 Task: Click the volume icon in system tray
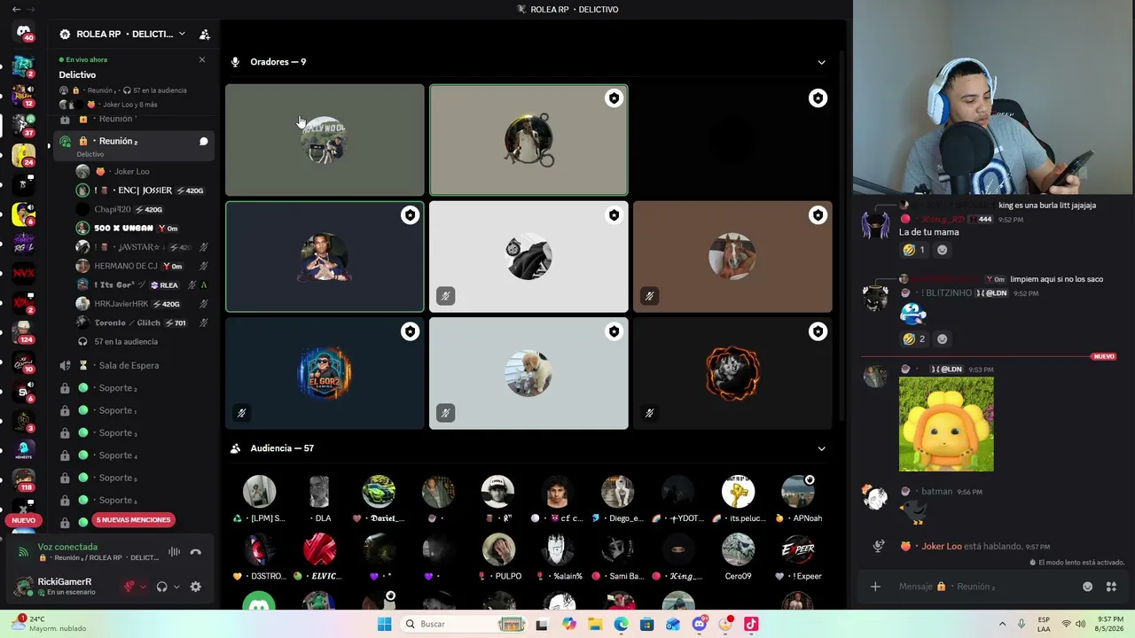(1081, 624)
